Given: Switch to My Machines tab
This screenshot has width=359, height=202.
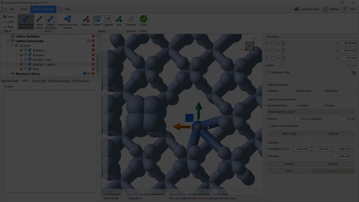Looking at the screenshot, I should (x=10, y=81).
